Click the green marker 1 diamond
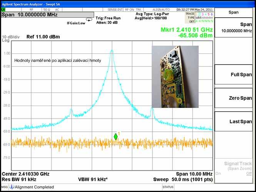 click(115, 137)
